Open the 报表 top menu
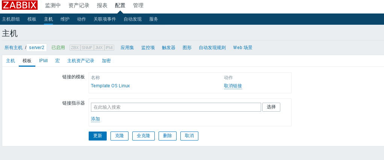The image size is (384, 160). coord(102,5)
